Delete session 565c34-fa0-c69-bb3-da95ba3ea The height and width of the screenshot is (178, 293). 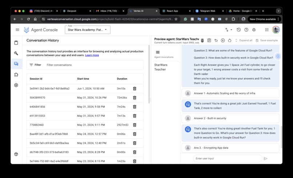pyautogui.click(x=135, y=143)
